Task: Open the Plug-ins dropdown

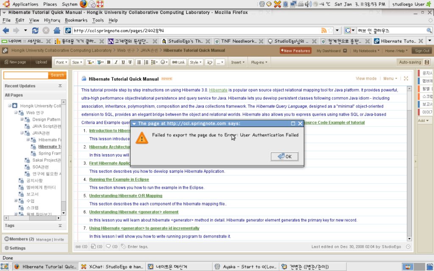Action: (259, 62)
